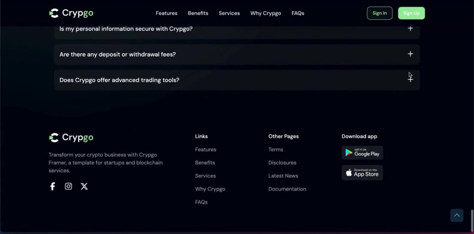Open the Latest News link
The image size is (474, 234).
(283, 176)
